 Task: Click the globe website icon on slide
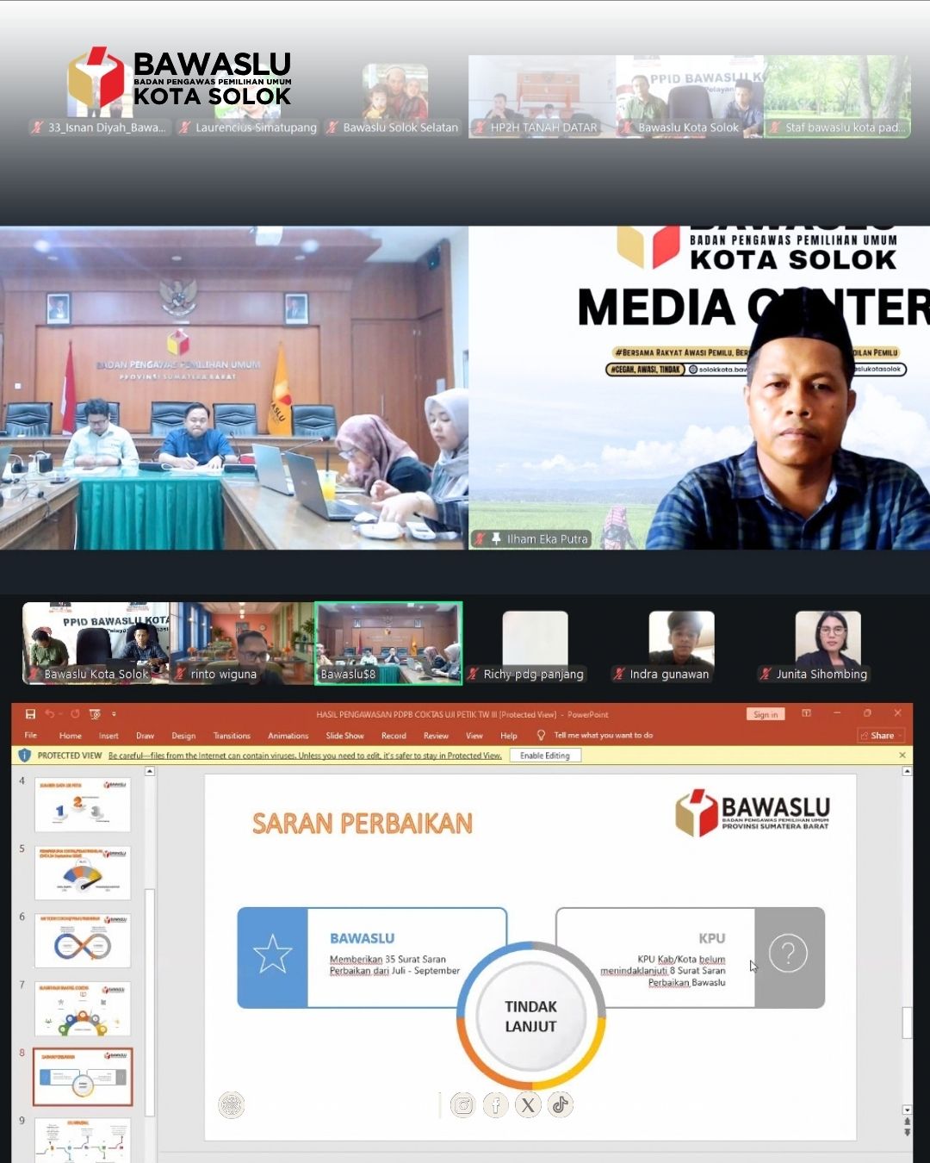pyautogui.click(x=231, y=1105)
